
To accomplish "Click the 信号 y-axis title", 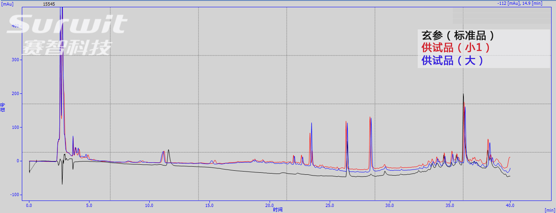I will tap(3, 107).
